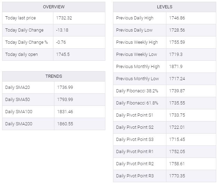Click the Daily Pivot Point S1 label
The image size is (218, 185).
point(134,115)
